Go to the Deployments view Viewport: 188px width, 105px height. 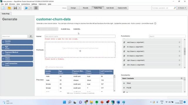122,8
